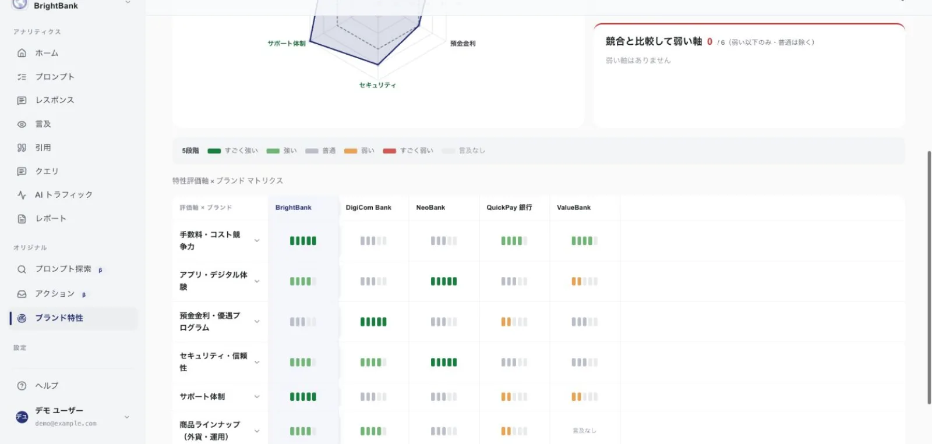Image resolution: width=932 pixels, height=444 pixels.
Task: Expand the 手数料・コスト競争力 row
Action: 257,241
